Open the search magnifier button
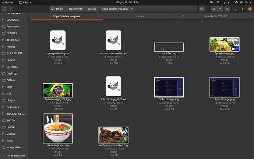Image resolution: width=254 pixels, height=159 pixels. (201, 9)
